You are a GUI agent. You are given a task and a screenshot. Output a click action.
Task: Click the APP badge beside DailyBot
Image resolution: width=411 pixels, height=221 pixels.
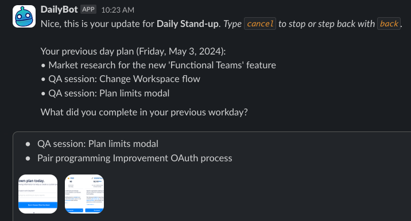pos(88,9)
